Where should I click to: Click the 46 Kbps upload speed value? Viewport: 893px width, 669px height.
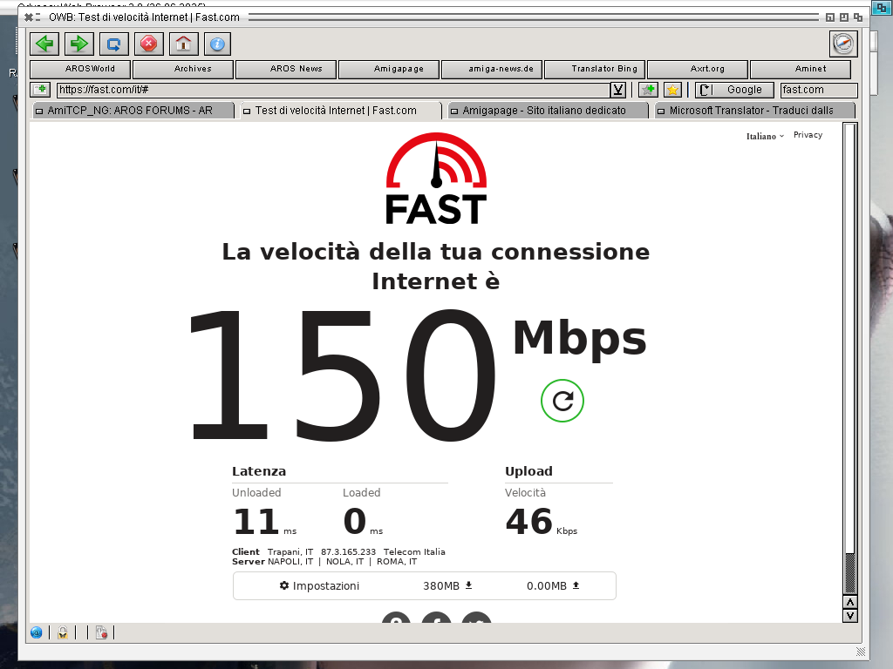[541, 522]
